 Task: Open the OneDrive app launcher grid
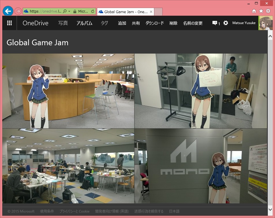coord(9,23)
